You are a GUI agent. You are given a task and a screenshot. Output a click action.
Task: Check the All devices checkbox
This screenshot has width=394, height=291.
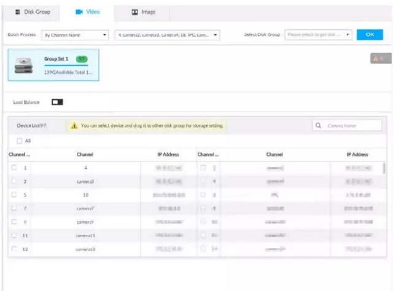tap(19, 141)
